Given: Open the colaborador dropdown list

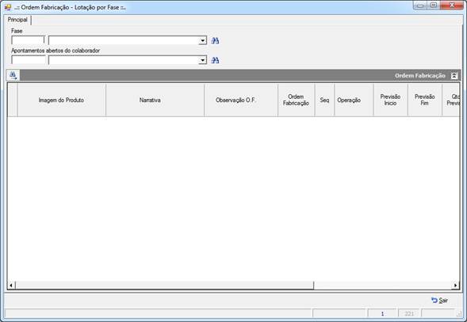Looking at the screenshot, I should click(202, 60).
